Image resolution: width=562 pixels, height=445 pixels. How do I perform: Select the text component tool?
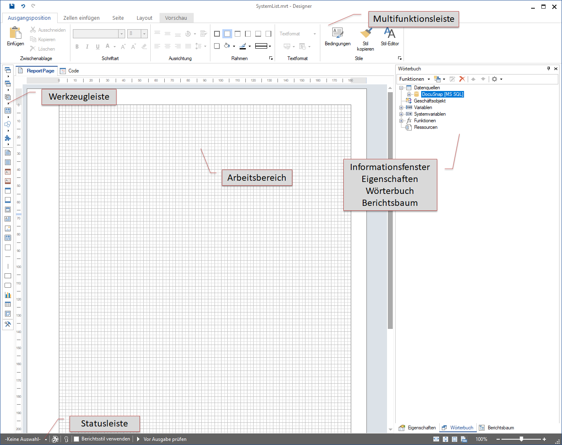pos(8,219)
